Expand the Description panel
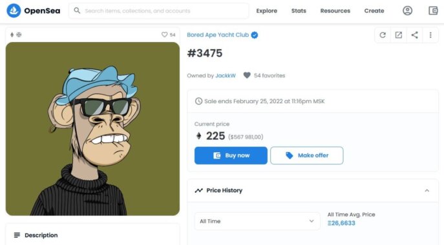 (92, 235)
